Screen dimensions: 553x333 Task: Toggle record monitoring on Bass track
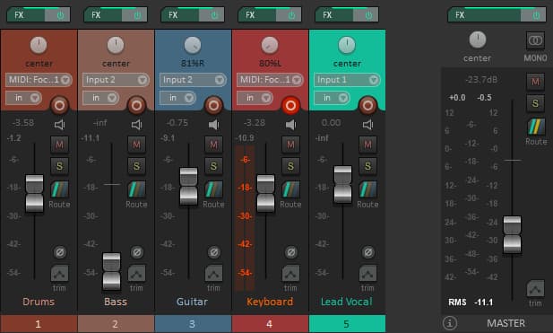pos(136,125)
